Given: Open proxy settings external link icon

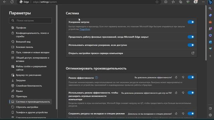Looking at the screenshot, I should tap(193, 53).
